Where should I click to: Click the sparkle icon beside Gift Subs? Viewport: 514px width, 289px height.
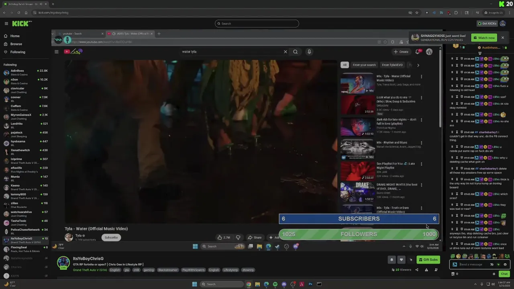(x=411, y=260)
